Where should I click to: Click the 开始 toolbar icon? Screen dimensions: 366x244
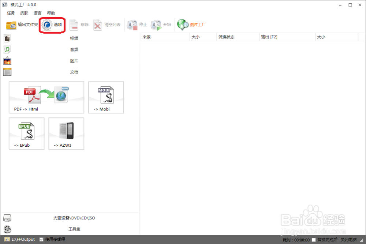(x=156, y=25)
